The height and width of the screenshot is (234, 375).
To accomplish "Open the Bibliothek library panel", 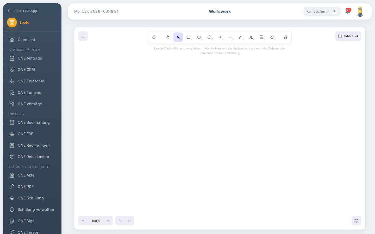I will 348,36.
